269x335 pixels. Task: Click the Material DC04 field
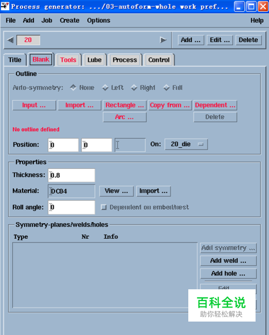[72, 191]
